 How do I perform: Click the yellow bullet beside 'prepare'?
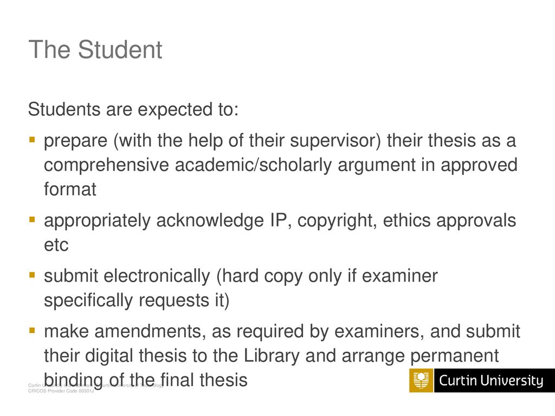32,140
